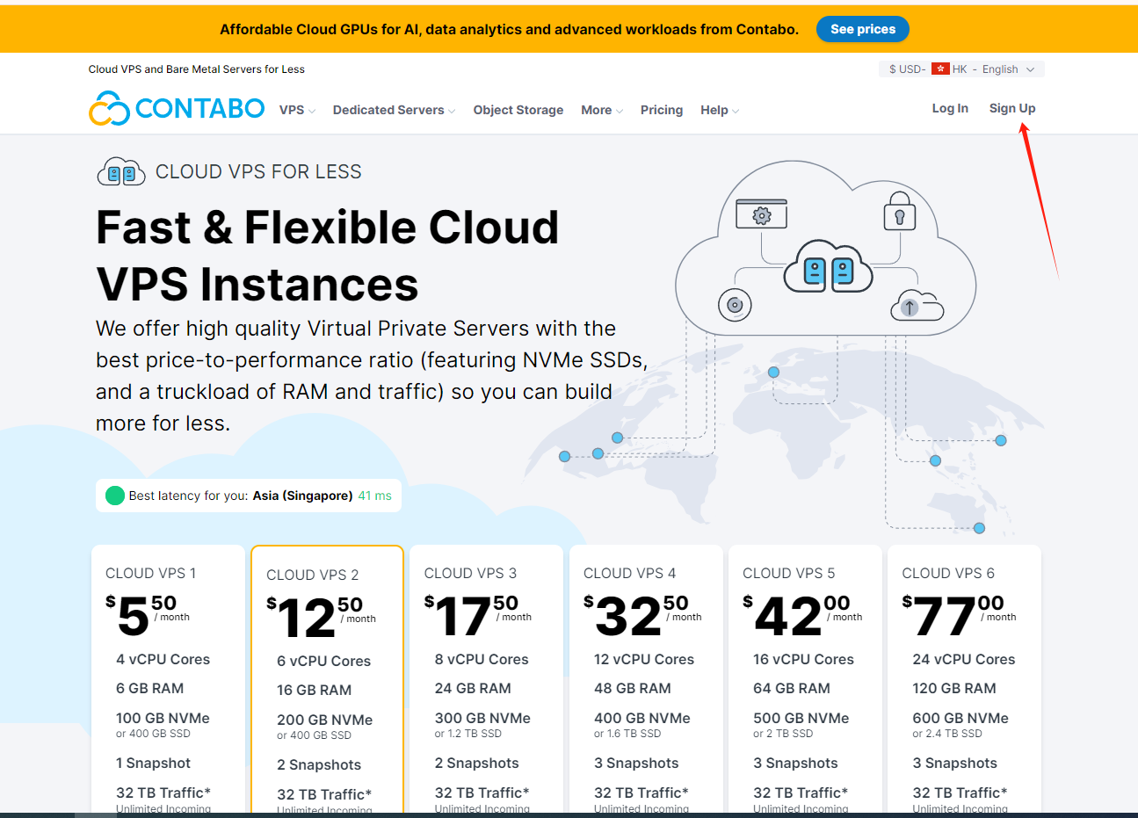The height and width of the screenshot is (818, 1138).
Task: Open the Help dropdown
Action: 720,110
